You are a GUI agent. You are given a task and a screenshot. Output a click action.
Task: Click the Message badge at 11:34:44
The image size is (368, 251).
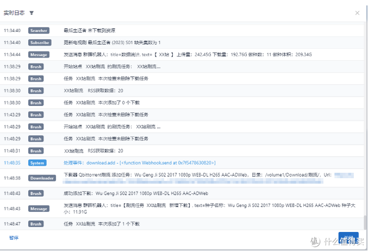39,54
